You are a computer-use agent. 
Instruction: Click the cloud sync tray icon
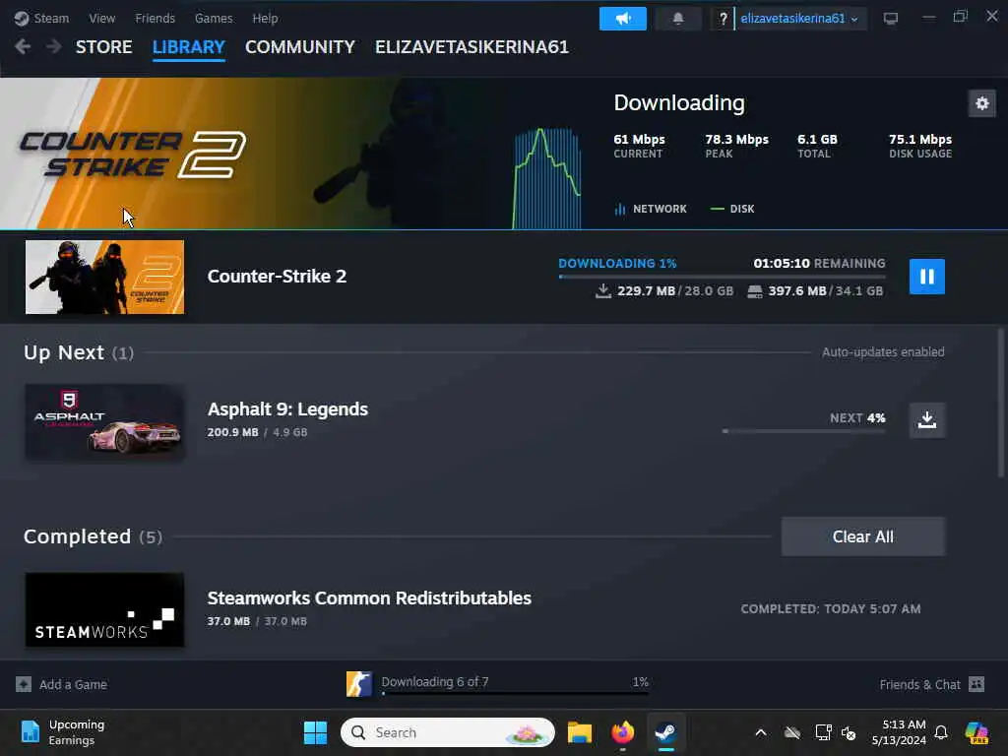click(x=792, y=732)
